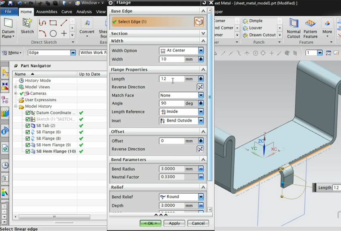
Task: Click the Part Navigator horizontal scrollbar
Action: tap(54, 217)
